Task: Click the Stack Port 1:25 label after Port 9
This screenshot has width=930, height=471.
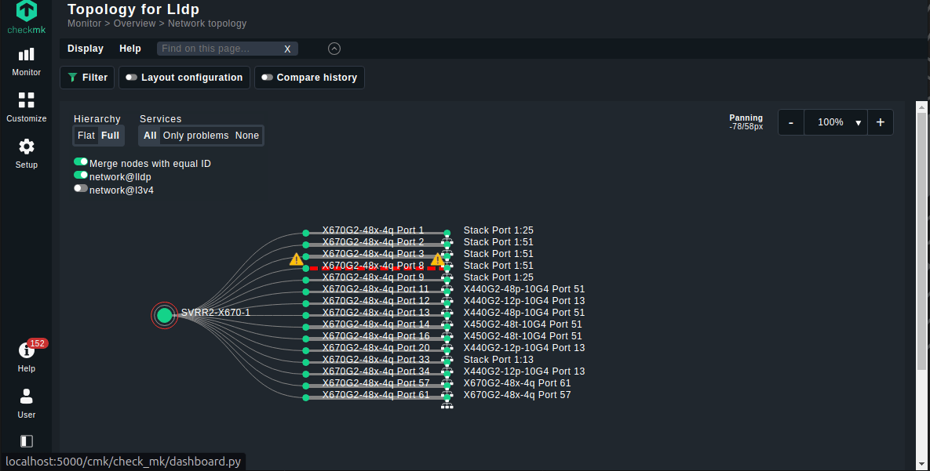Action: pyautogui.click(x=498, y=277)
